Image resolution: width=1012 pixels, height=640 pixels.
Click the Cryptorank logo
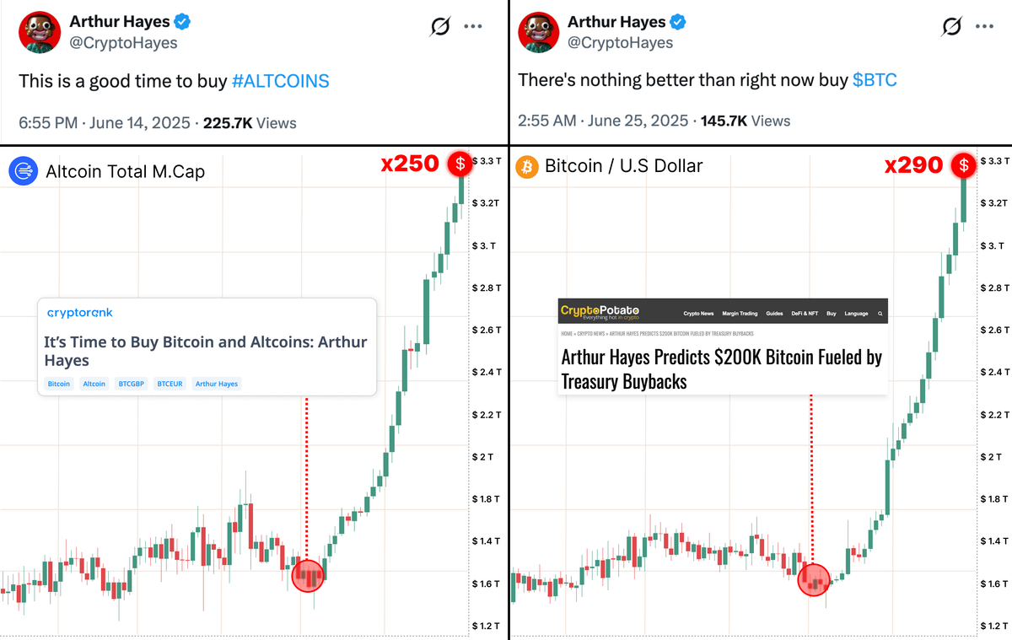[78, 313]
